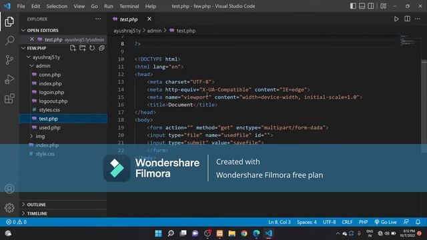Open the Selection menu
Image resolution: width=427 pixels, height=240 pixels.
coord(57,6)
